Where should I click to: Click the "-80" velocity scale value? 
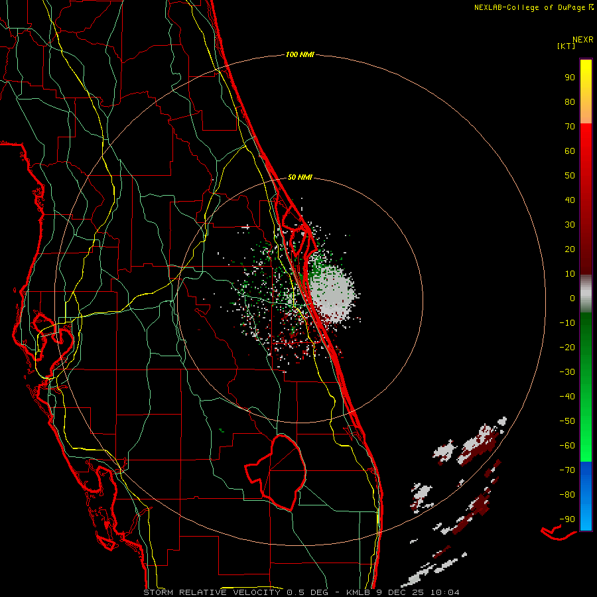(567, 495)
